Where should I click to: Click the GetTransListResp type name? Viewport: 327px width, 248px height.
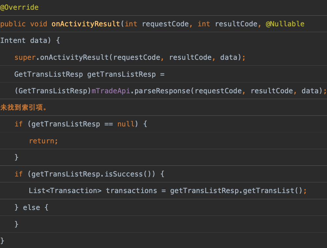click(48, 74)
